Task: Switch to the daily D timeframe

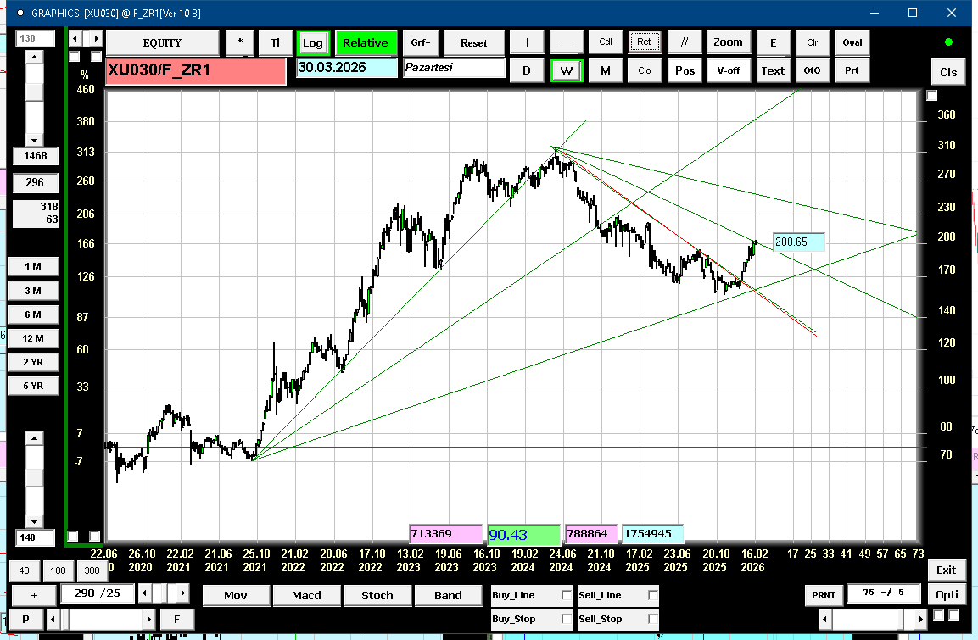Action: pos(527,70)
